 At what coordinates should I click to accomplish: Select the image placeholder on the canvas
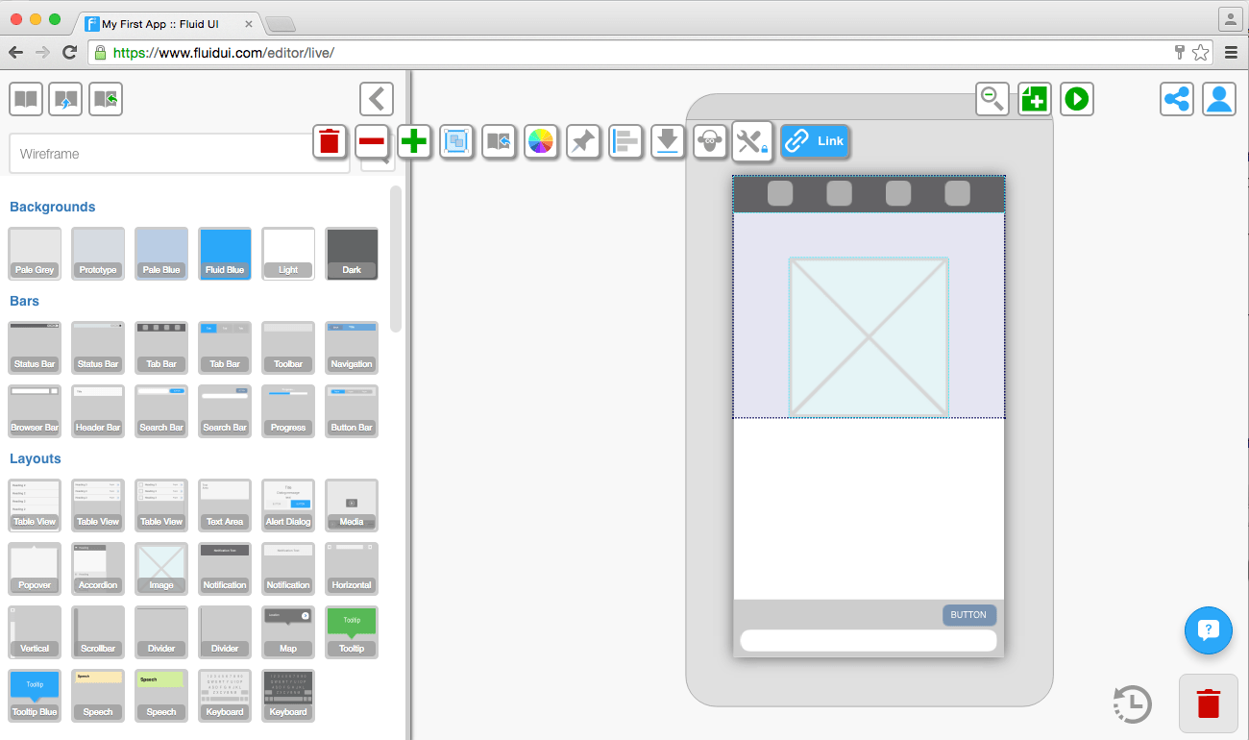(x=869, y=337)
